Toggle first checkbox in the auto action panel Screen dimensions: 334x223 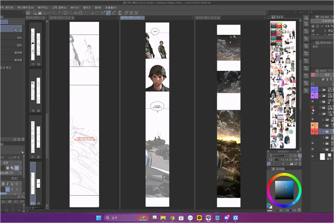pos(313,26)
